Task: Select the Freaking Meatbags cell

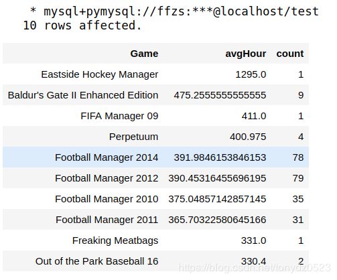Action: click(x=115, y=240)
